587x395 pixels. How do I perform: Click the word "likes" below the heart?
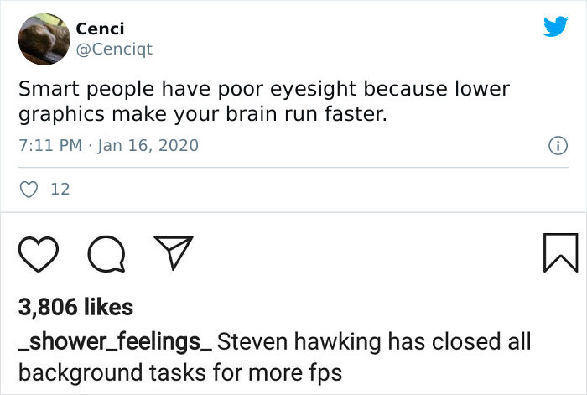pos(110,308)
